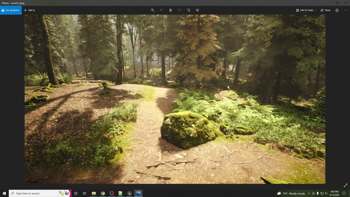This screenshot has height=197, width=350.
Task: Click the microphone tray icon
Action: (x=317, y=193)
